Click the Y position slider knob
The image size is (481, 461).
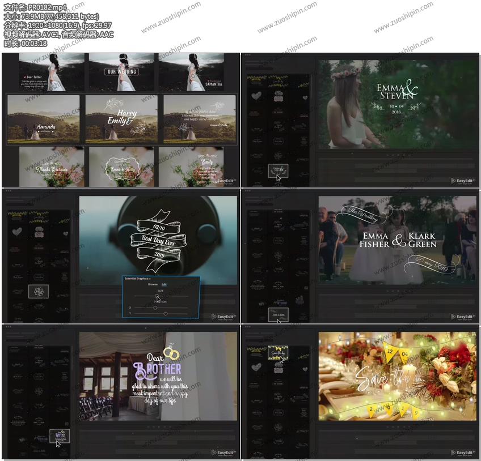click(165, 313)
